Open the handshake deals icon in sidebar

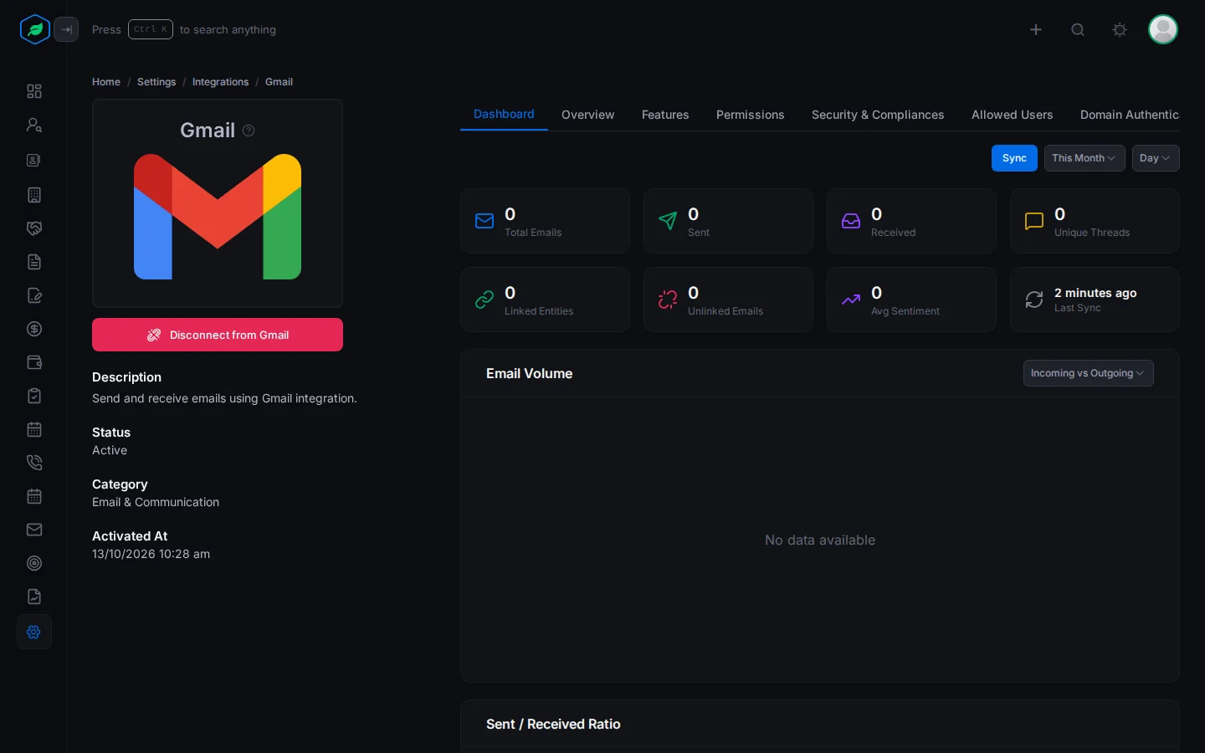coord(34,228)
